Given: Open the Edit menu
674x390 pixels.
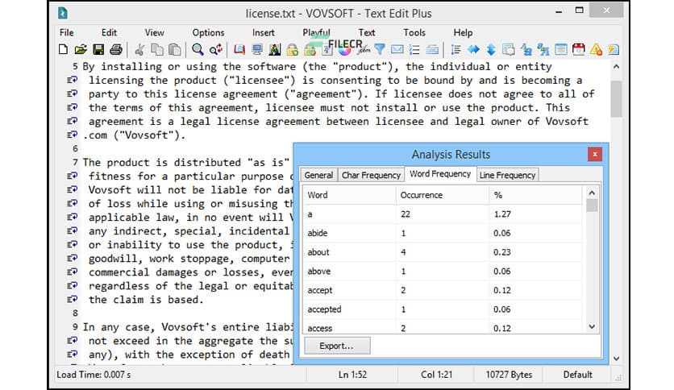Looking at the screenshot, I should point(109,33).
